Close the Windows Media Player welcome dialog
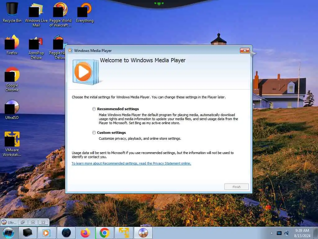Image resolution: width=318 pixels, height=239 pixels. (245, 50)
